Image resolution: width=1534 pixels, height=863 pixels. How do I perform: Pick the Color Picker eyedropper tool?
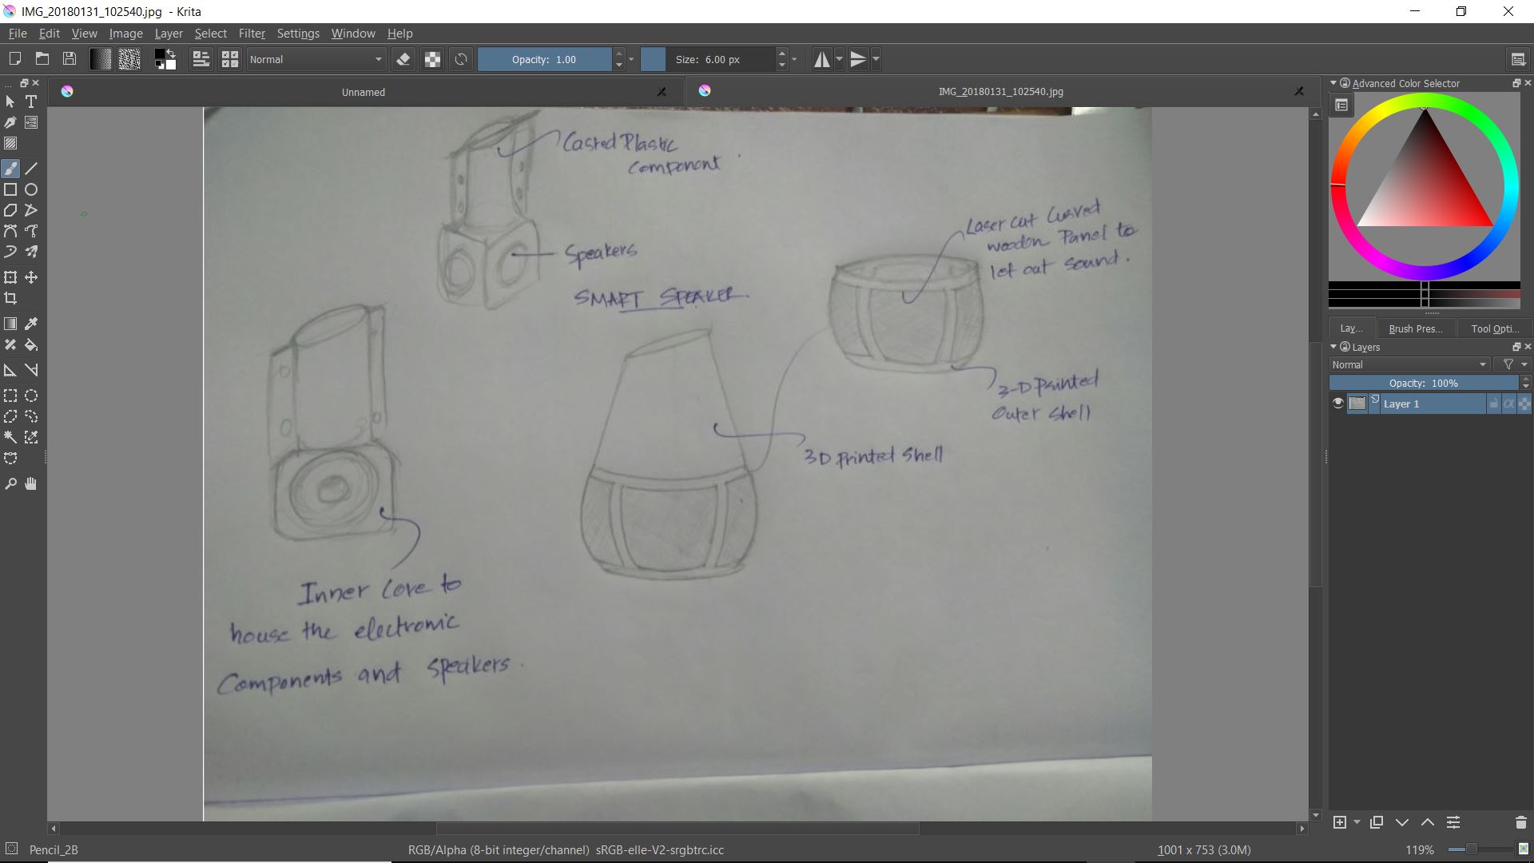[x=31, y=324]
